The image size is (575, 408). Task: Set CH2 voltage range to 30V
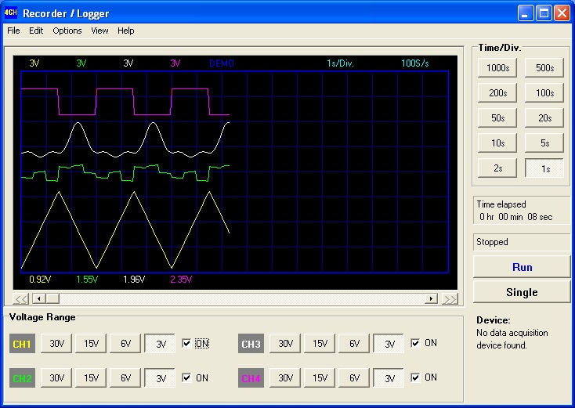point(56,378)
